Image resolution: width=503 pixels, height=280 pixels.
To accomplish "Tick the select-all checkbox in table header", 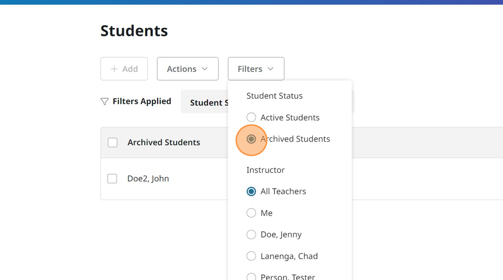I will click(113, 142).
